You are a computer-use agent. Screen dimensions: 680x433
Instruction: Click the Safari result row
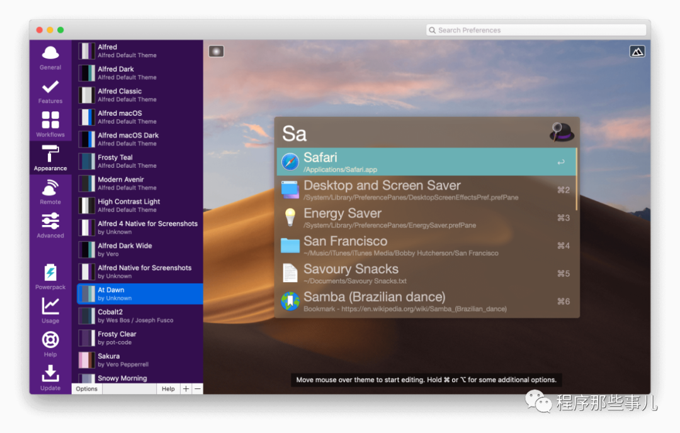click(426, 162)
